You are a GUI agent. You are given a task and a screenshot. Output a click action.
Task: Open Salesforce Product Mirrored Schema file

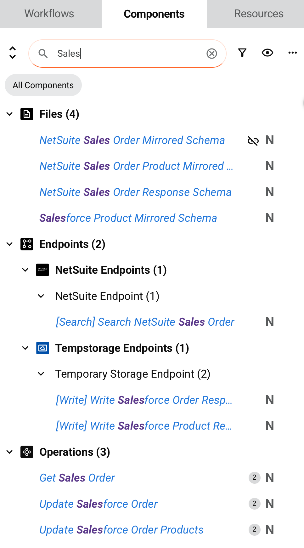click(128, 218)
